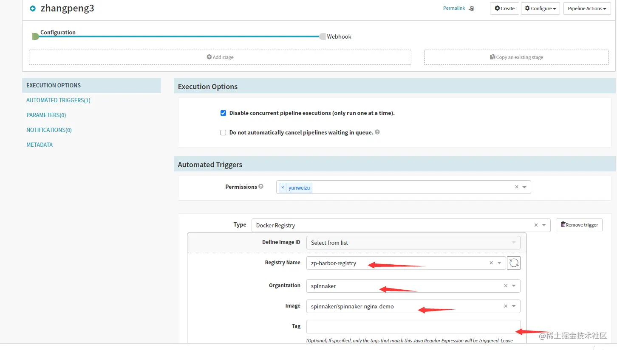
Task: Click the help icon next to Permissions
Action: 261,186
